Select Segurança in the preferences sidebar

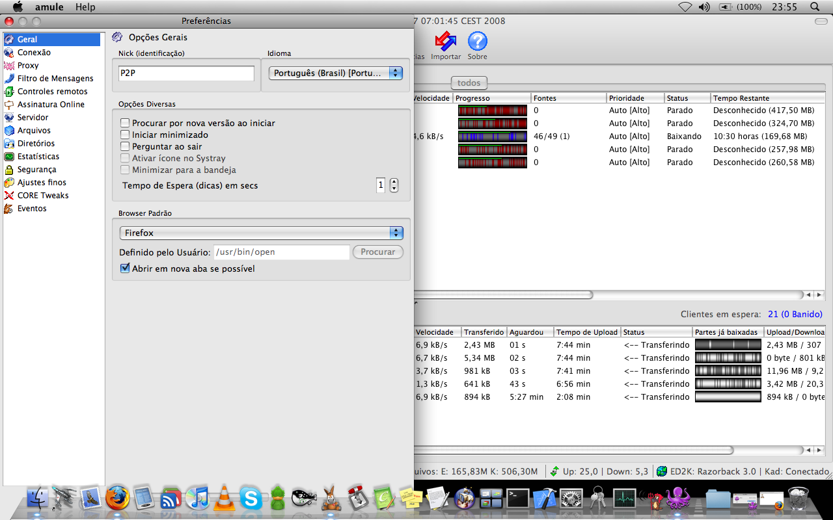(x=36, y=170)
